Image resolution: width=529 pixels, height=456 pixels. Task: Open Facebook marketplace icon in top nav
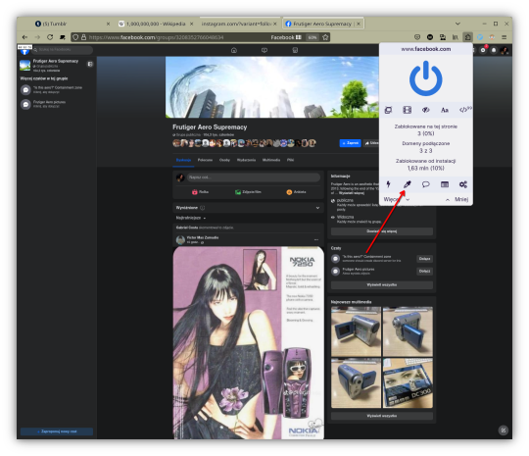tap(295, 50)
